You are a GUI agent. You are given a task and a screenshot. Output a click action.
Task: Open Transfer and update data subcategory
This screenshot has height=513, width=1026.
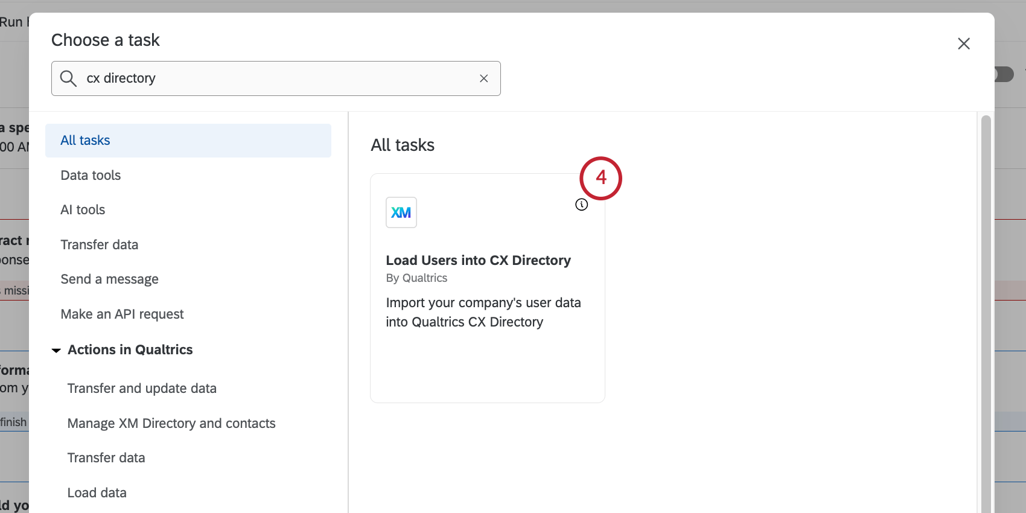click(x=142, y=389)
